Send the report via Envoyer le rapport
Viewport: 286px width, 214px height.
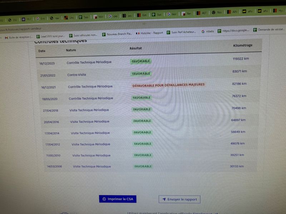179,199
